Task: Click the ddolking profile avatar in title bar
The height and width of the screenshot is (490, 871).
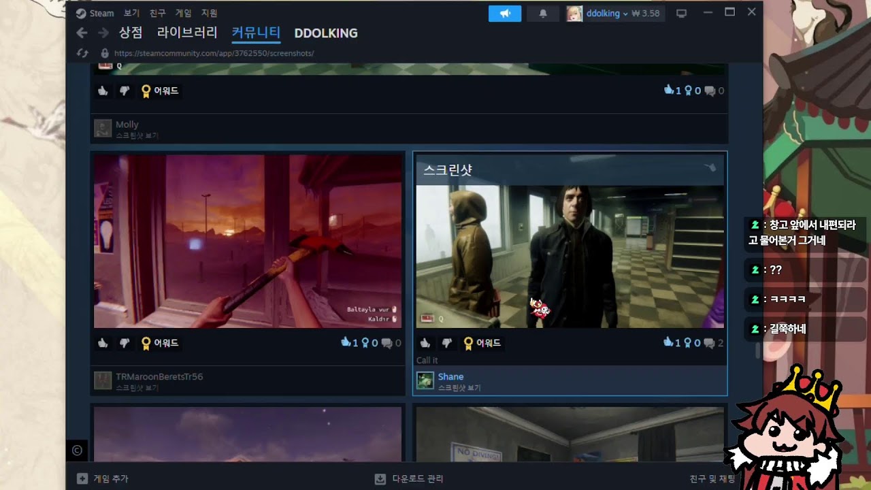Action: coord(574,14)
